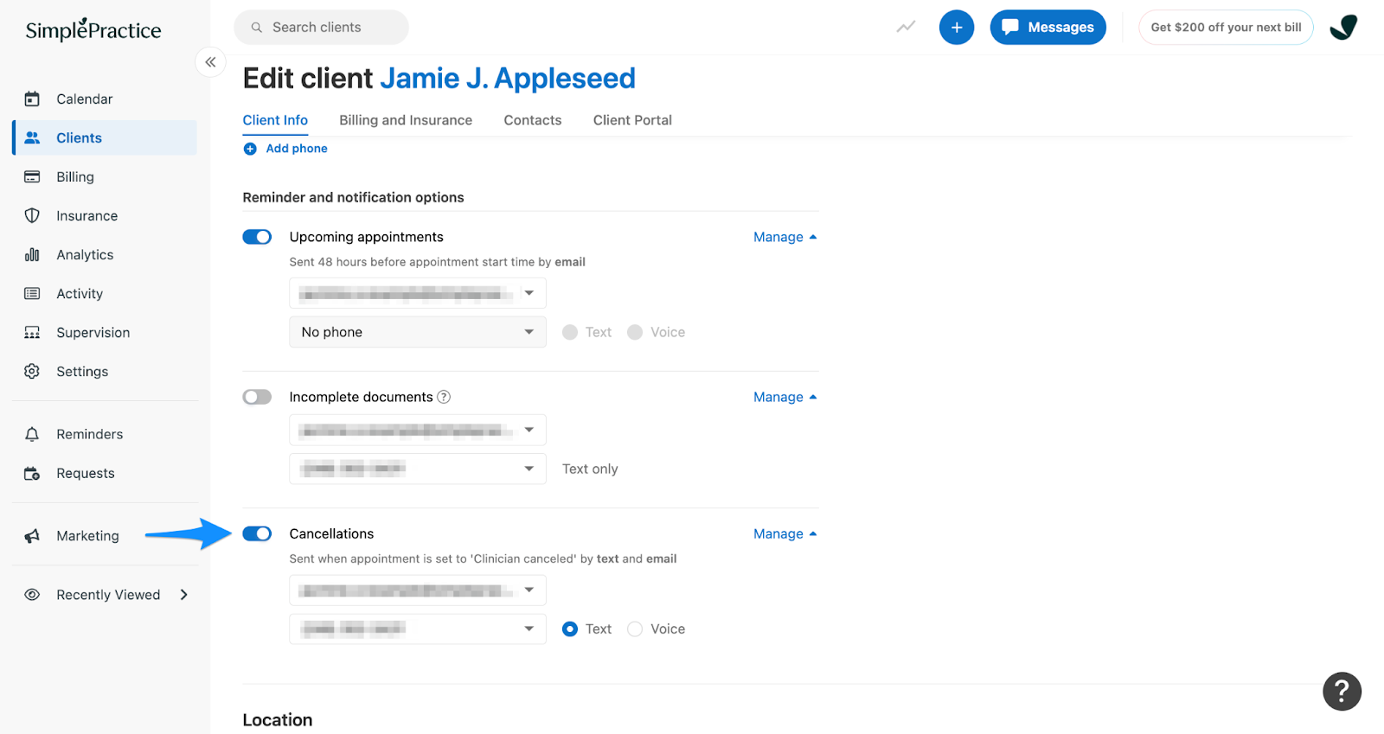This screenshot has width=1384, height=734.
Task: Select Voice radio for Upcoming appointments
Action: [635, 332]
